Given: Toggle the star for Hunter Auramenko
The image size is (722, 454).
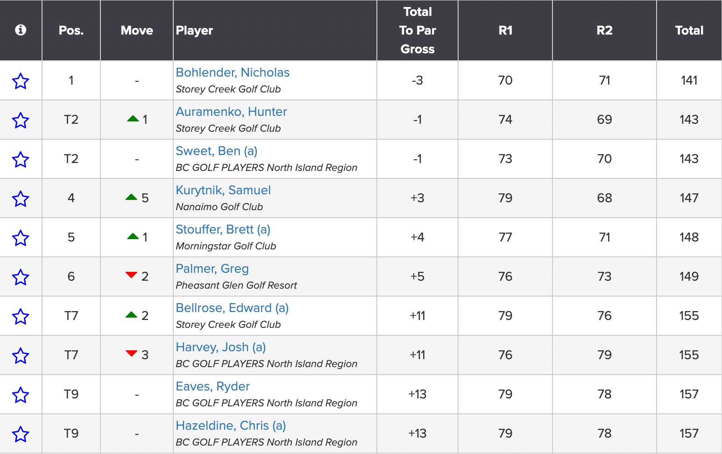Looking at the screenshot, I should (21, 120).
